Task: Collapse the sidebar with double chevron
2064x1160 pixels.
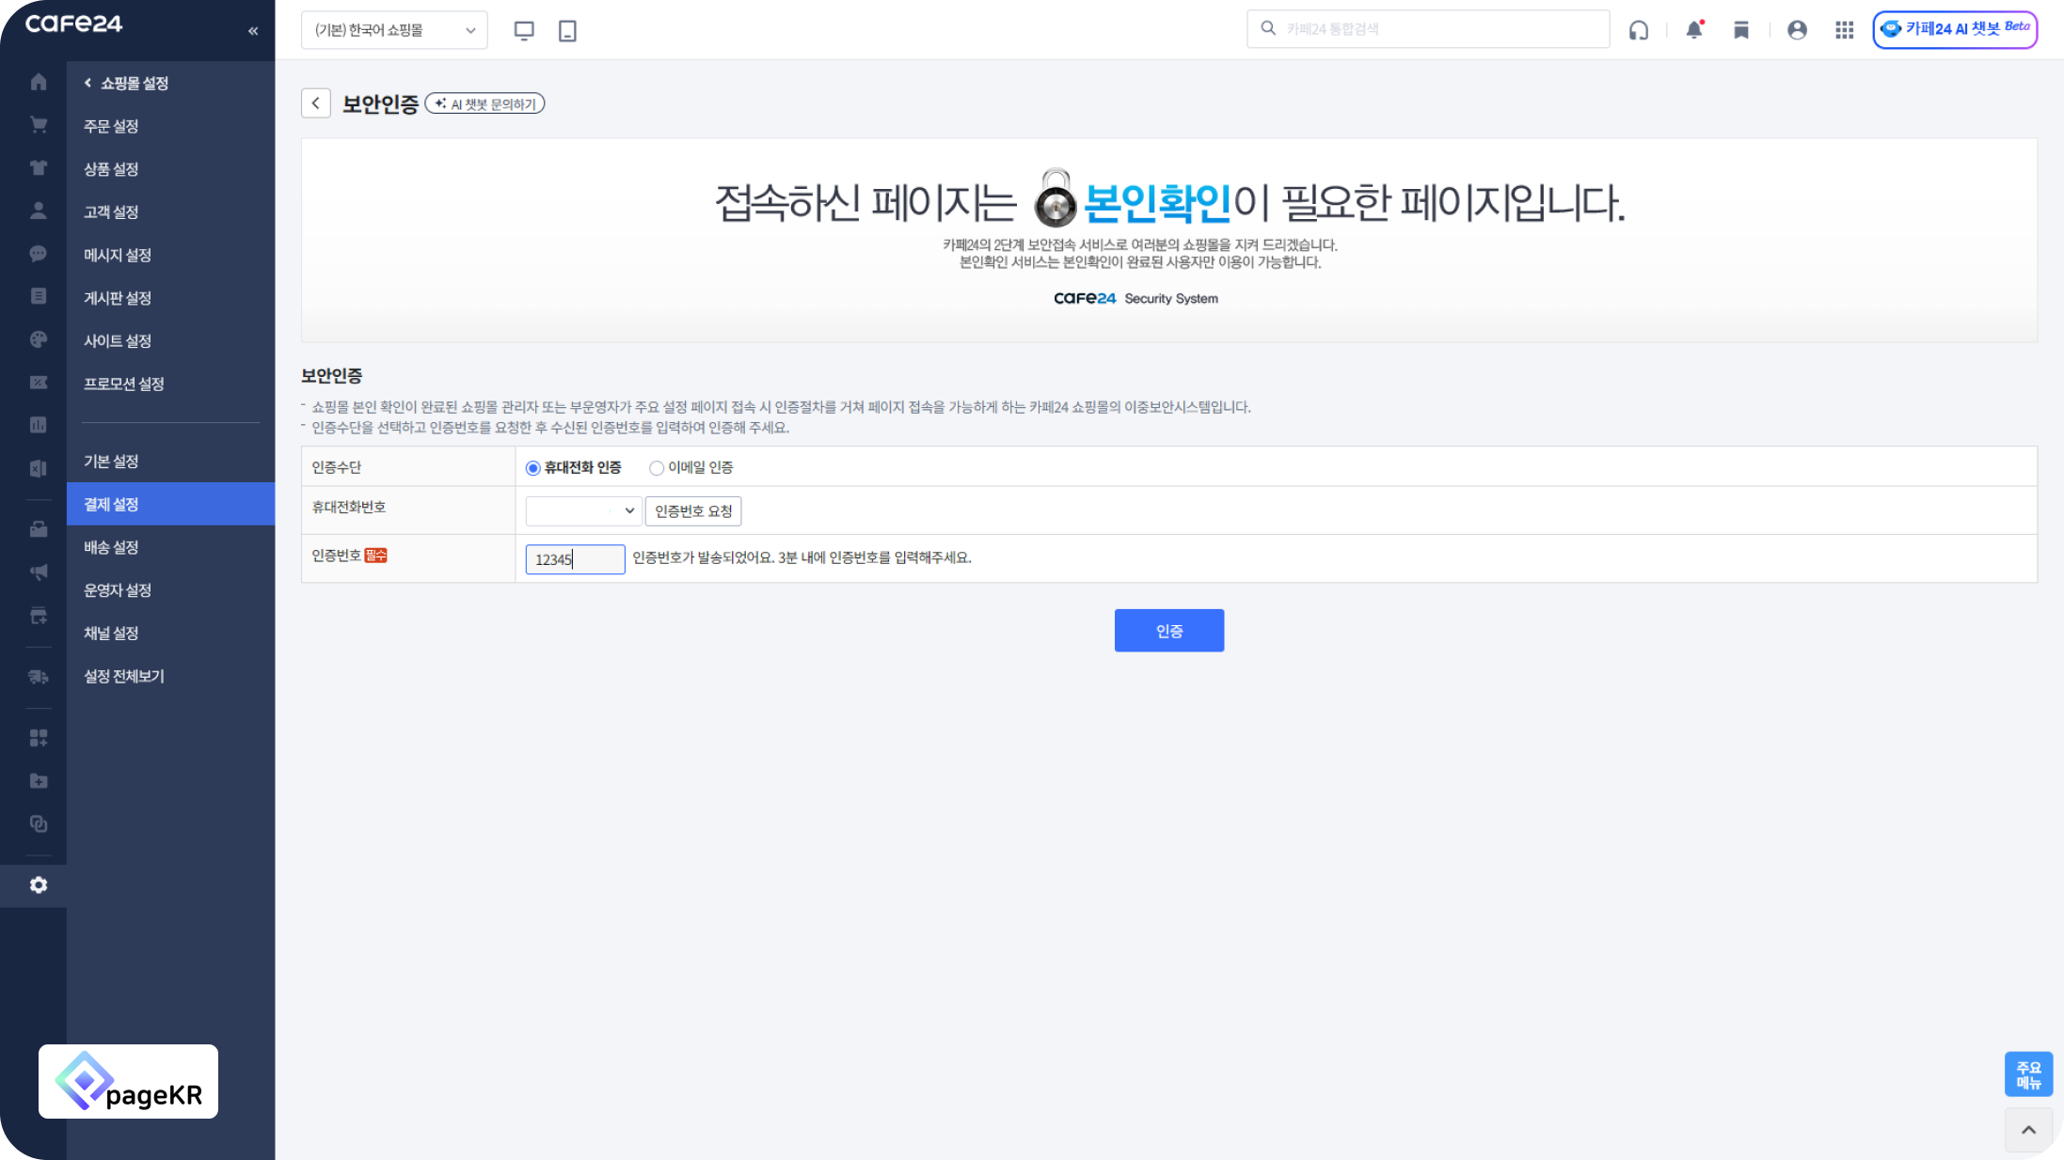Action: (x=253, y=31)
